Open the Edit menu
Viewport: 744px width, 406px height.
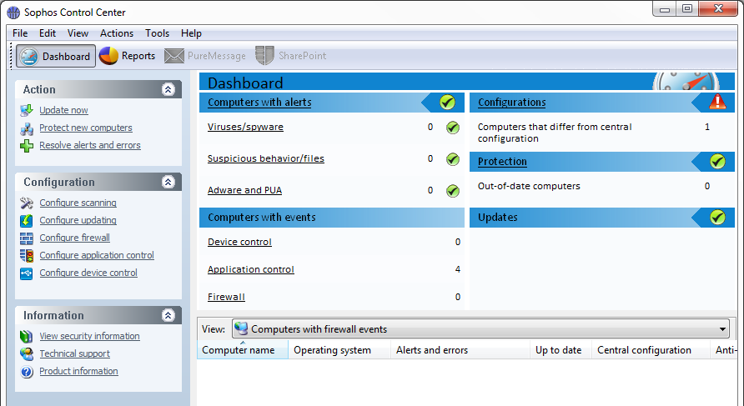[x=48, y=33]
